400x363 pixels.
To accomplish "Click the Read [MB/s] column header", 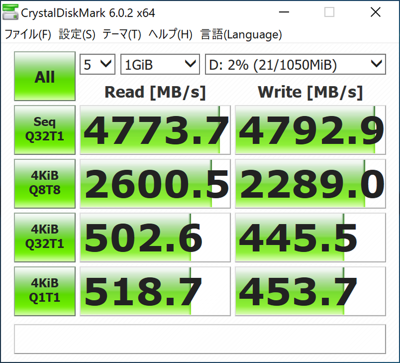I will coord(155,92).
